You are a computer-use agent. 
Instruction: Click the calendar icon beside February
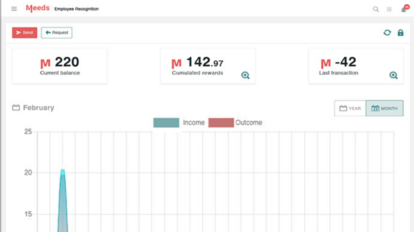click(16, 108)
